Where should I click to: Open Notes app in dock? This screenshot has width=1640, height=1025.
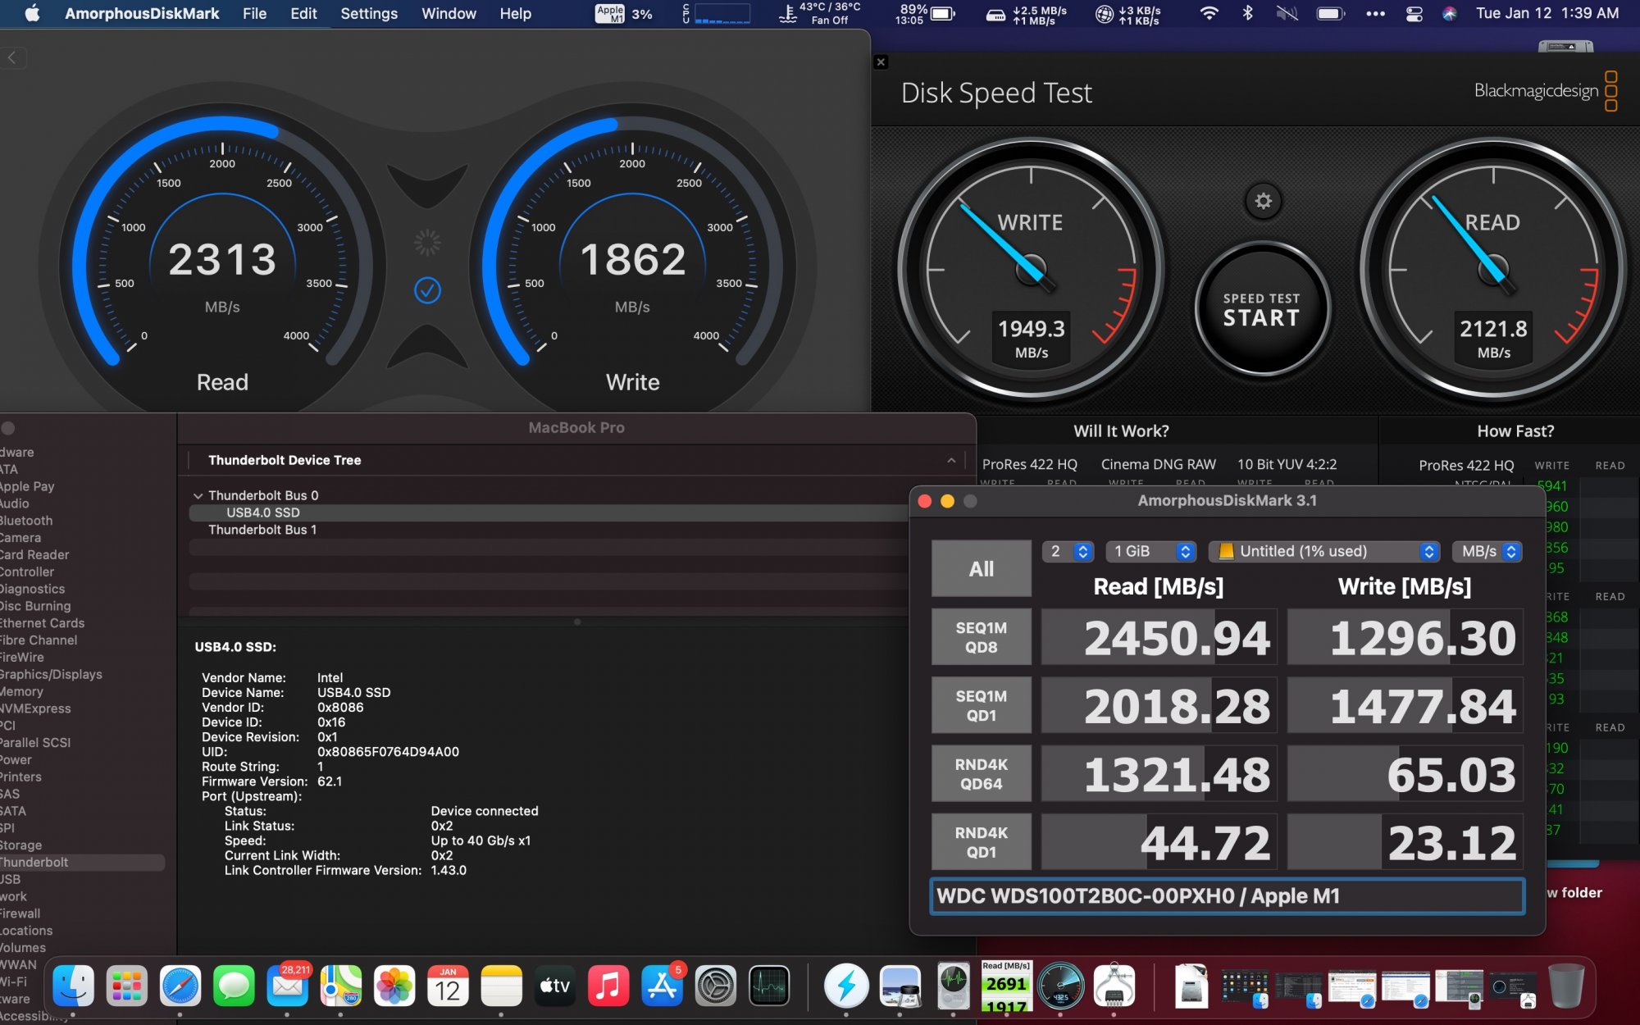click(x=501, y=986)
